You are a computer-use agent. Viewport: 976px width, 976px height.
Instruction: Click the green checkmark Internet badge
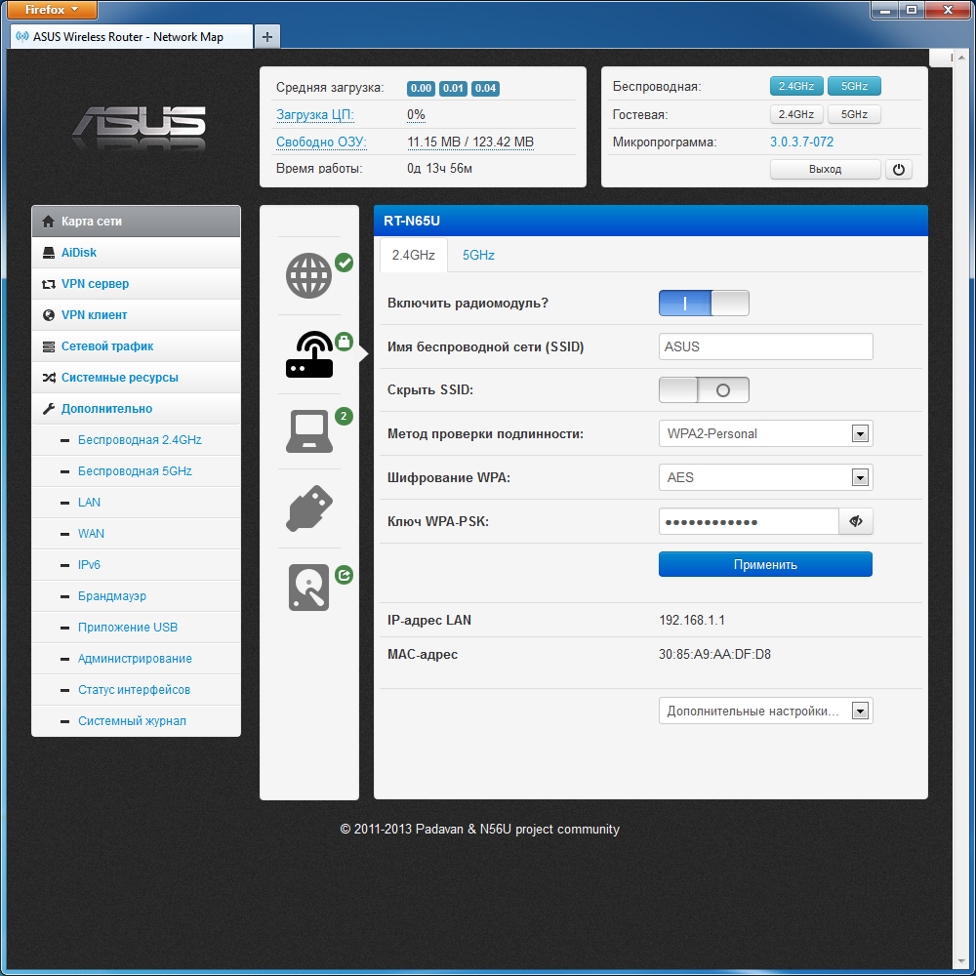click(344, 263)
